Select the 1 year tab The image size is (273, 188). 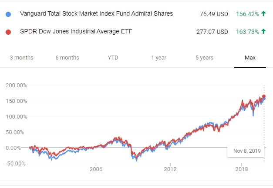(158, 58)
